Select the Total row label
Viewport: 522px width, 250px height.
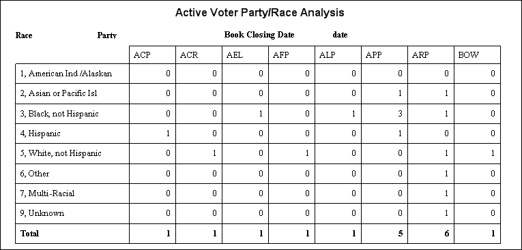pos(29,234)
